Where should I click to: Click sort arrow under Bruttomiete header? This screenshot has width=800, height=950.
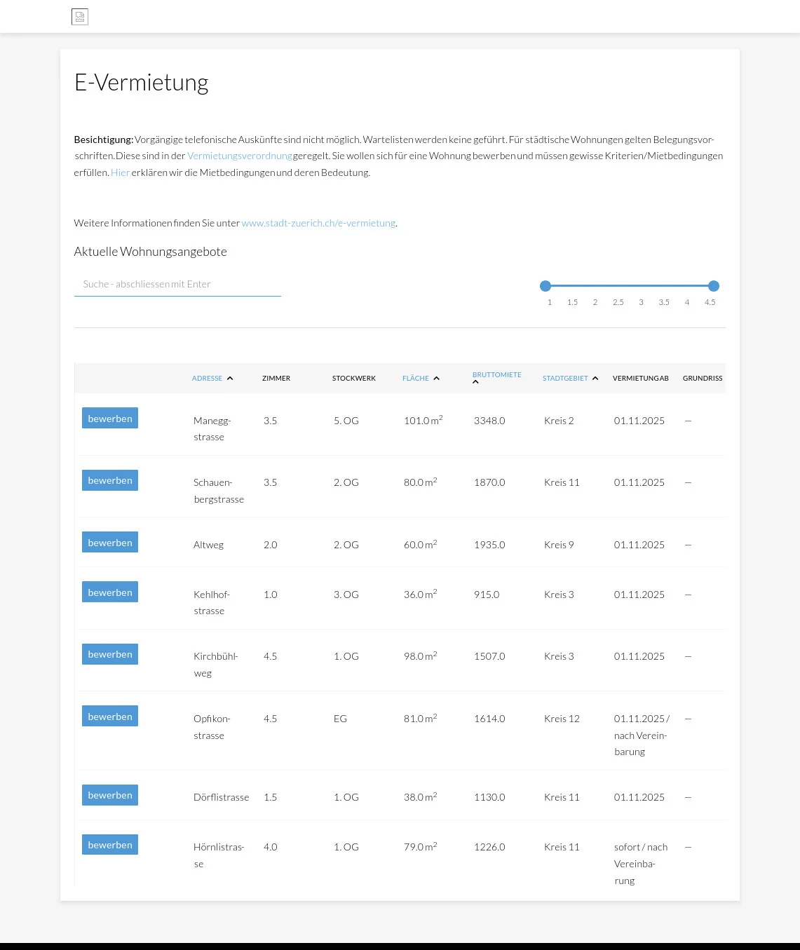[x=475, y=383]
